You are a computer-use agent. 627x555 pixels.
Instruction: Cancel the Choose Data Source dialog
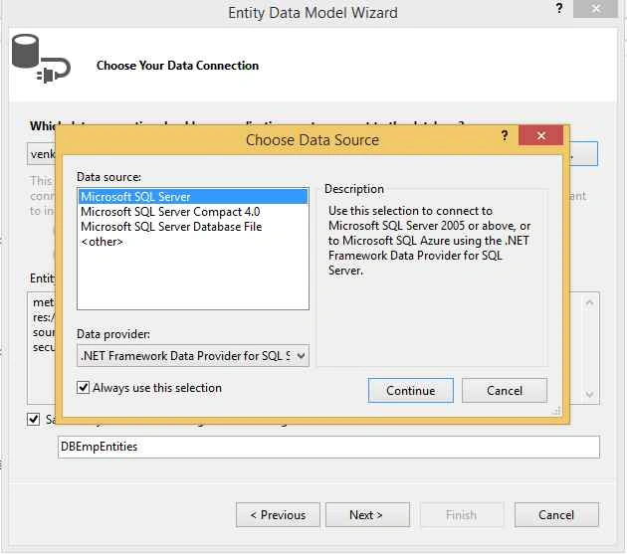coord(505,390)
